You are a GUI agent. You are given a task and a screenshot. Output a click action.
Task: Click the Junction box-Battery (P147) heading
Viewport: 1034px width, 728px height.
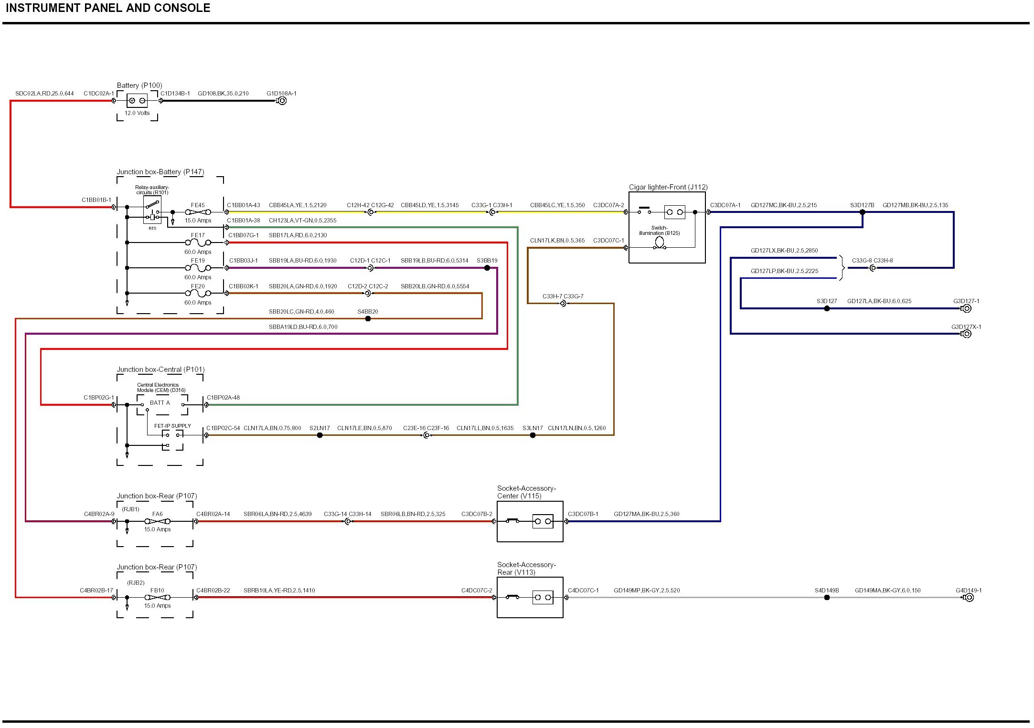pyautogui.click(x=160, y=172)
